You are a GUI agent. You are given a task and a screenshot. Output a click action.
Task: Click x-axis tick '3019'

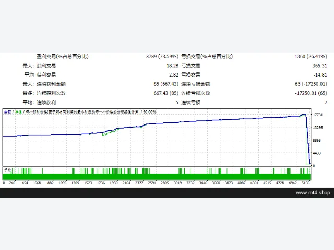coord(177,183)
